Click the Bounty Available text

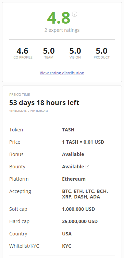73,167
